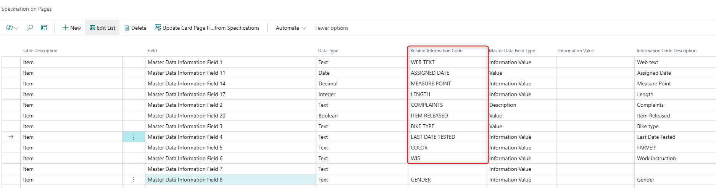This screenshot has height=188, width=716.
Task: Open row actions menu for Field 4
Action: [134, 137]
